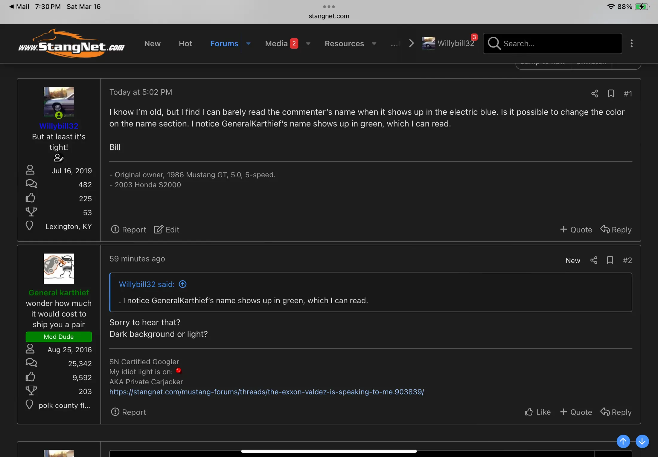Jump to top with blue up arrow

pyautogui.click(x=623, y=441)
